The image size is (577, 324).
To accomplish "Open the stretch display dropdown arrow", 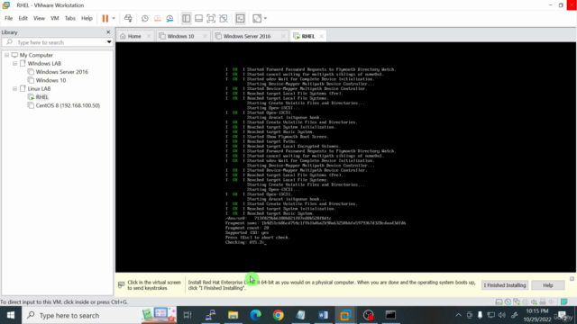I will pyautogui.click(x=265, y=18).
